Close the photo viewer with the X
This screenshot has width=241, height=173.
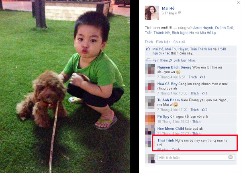238,2
